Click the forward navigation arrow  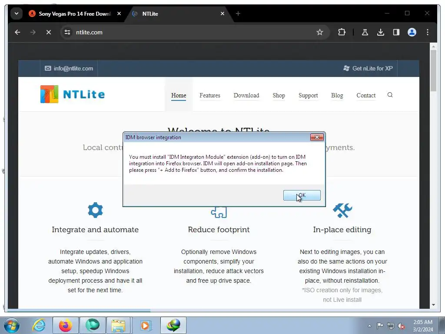(33, 32)
